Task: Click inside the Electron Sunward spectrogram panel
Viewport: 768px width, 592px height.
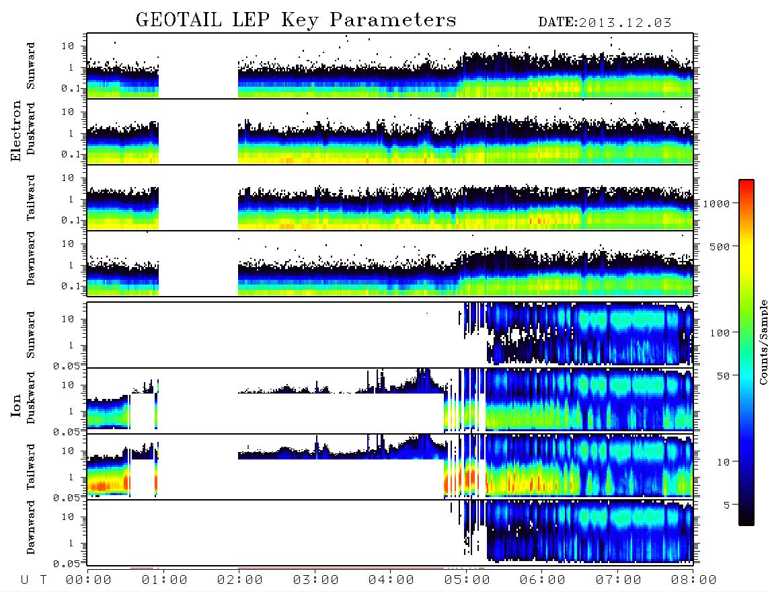Action: tap(390, 66)
